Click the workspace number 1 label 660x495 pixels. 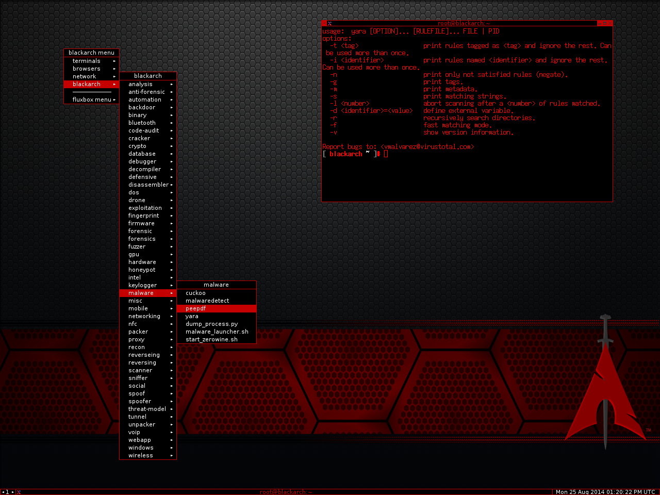[8, 492]
